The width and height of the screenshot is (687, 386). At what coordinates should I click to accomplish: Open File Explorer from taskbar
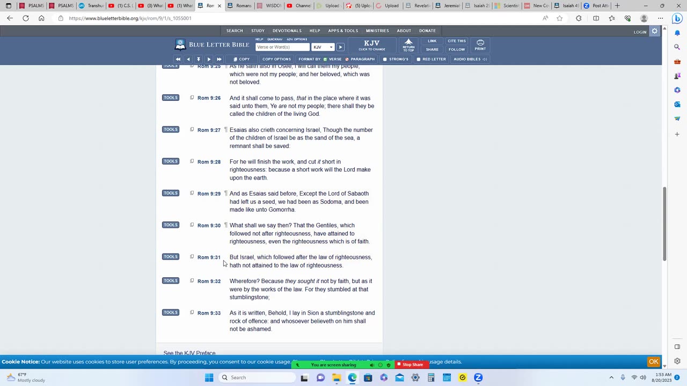click(336, 377)
